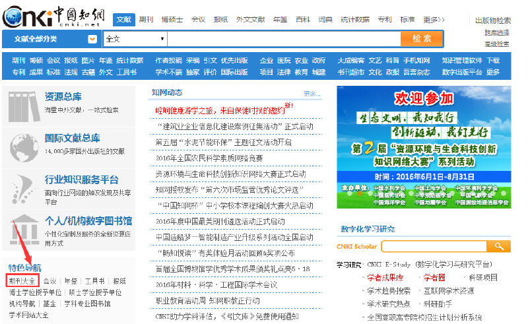The height and width of the screenshot is (324, 528).
Task: Open 期刊大全 under 特色导航
Action: click(22, 281)
